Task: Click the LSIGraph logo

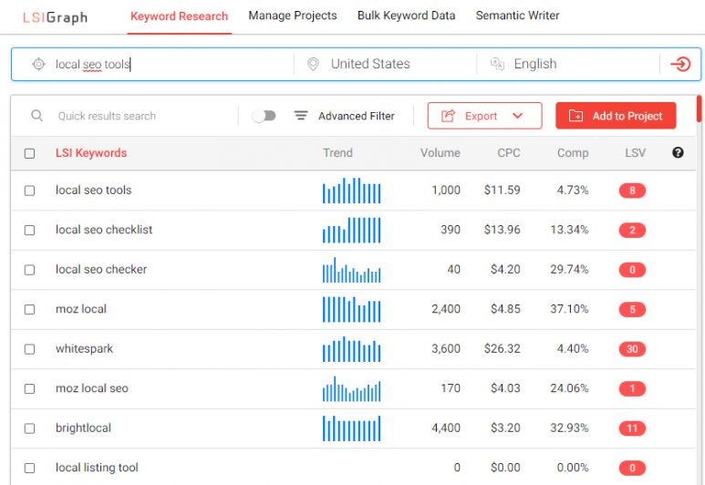Action: point(56,17)
